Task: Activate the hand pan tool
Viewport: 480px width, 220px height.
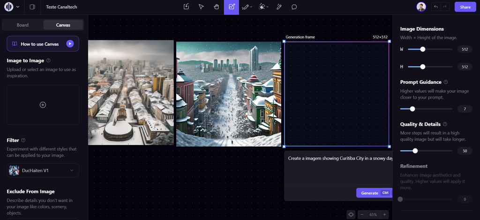Action: (216, 7)
